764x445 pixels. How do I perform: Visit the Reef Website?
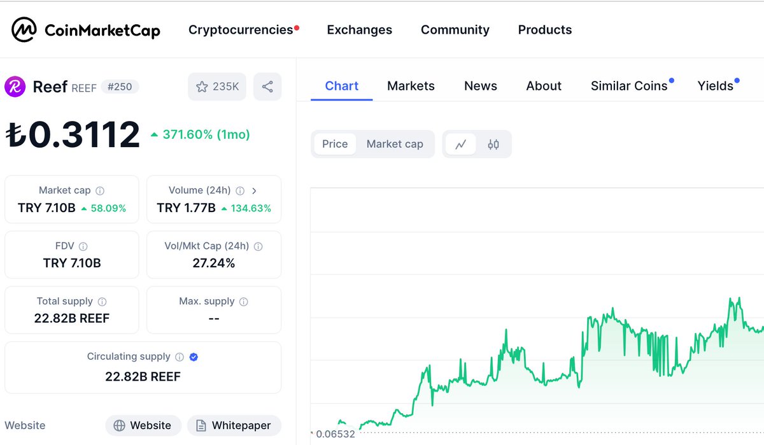click(x=143, y=425)
